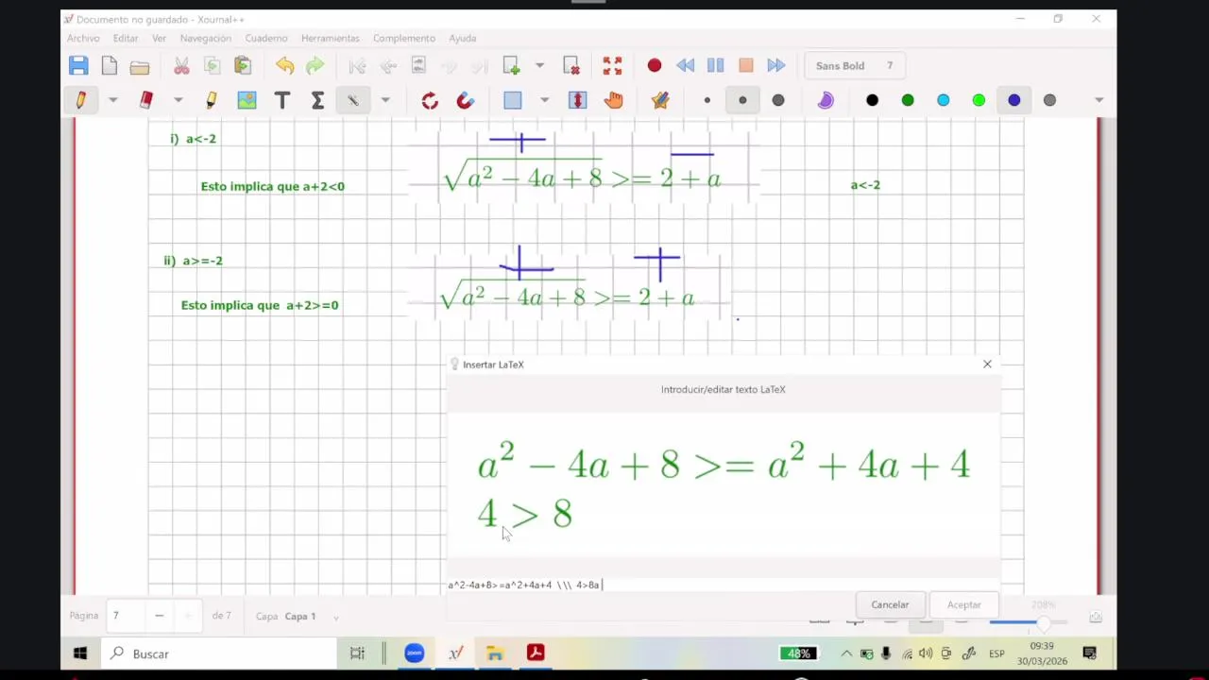Create a new document with toolbar icon
This screenshot has height=680, width=1209.
110,65
